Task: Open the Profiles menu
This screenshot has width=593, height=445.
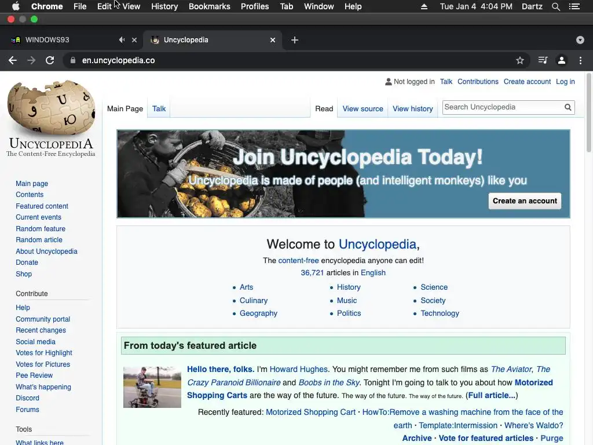Action: (x=255, y=6)
